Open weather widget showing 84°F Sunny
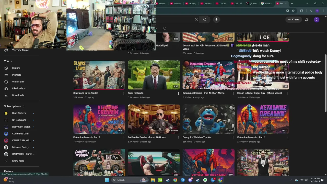The height and width of the screenshot is (184, 327). 9,180
